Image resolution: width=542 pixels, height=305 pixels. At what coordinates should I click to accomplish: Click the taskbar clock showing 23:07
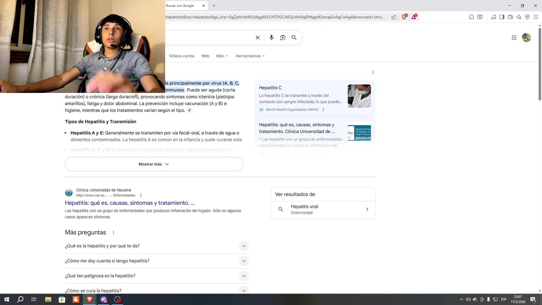tap(518, 299)
